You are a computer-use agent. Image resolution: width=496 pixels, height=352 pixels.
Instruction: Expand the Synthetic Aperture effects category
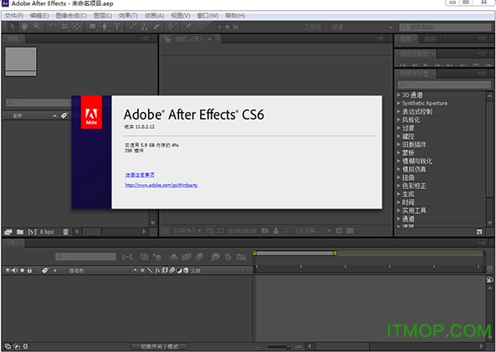399,103
